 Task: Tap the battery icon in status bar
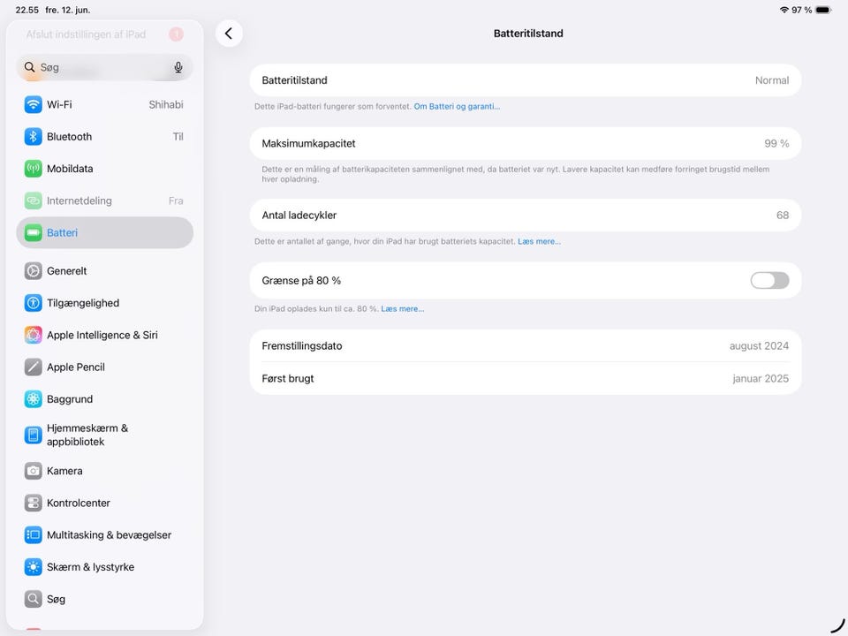(823, 10)
